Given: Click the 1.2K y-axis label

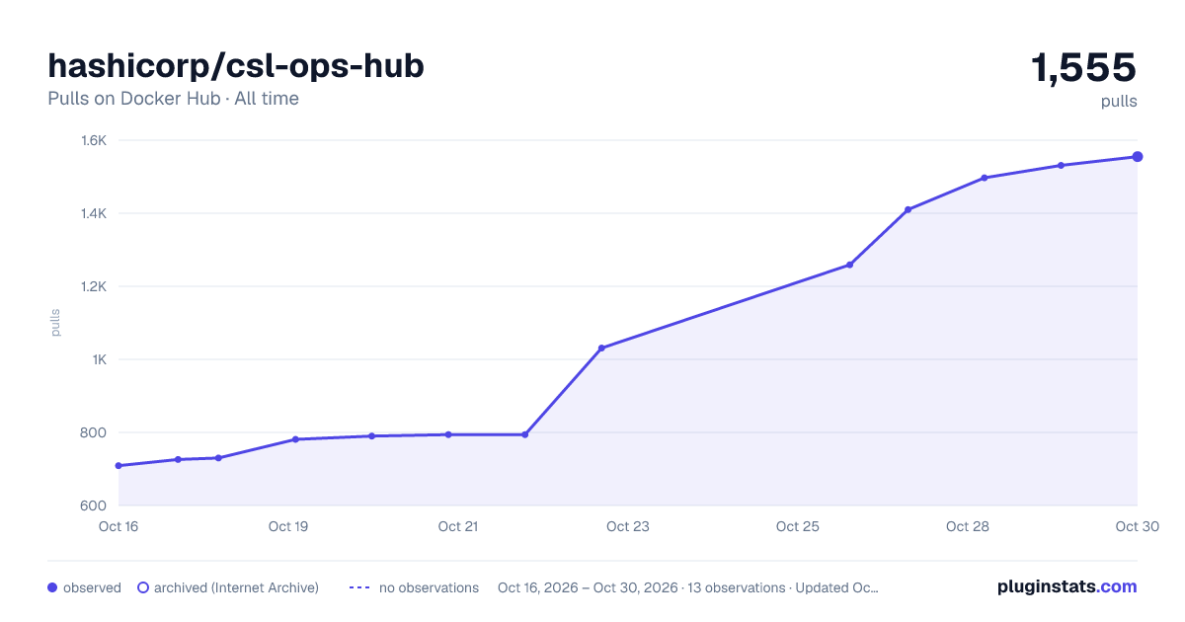Looking at the screenshot, I should 94,286.
